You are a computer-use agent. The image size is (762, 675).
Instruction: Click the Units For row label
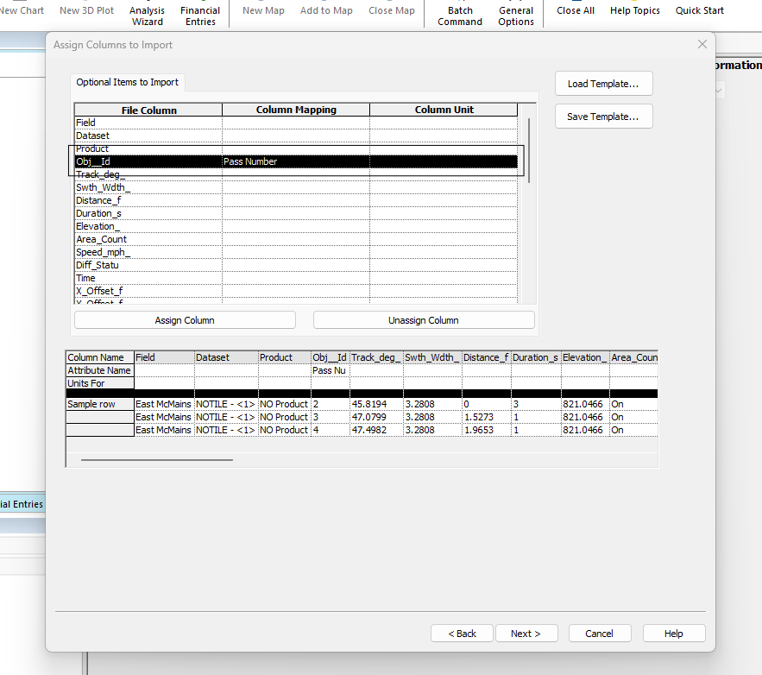click(99, 383)
